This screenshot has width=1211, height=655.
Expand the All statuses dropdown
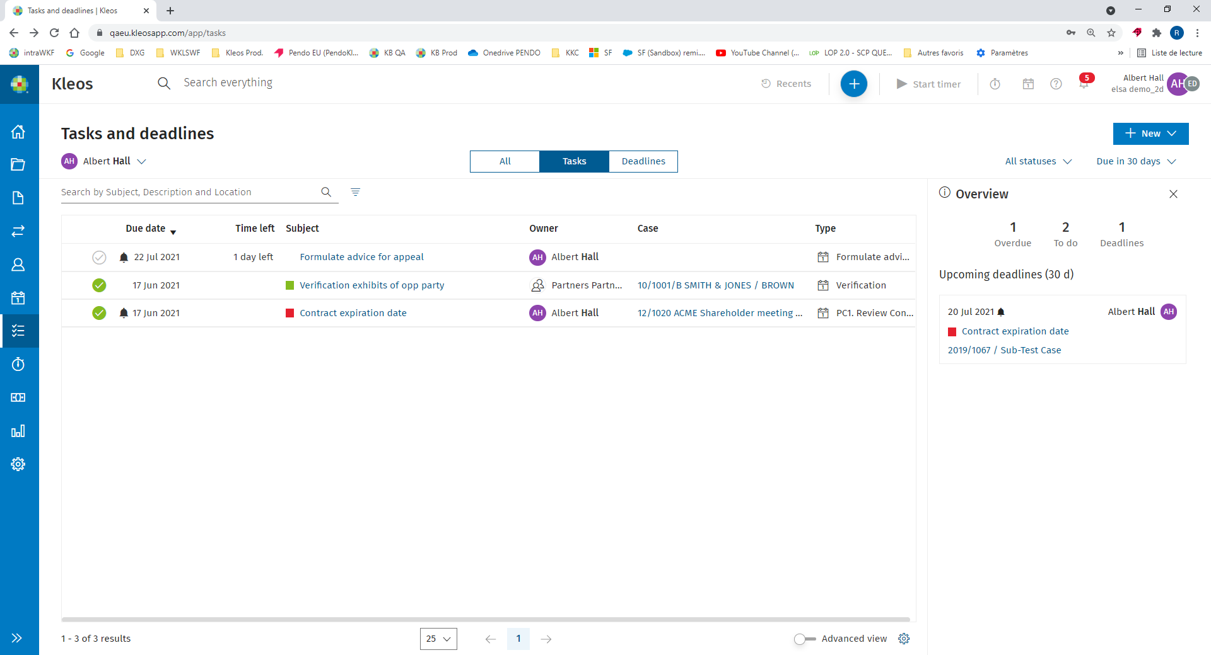coord(1038,161)
